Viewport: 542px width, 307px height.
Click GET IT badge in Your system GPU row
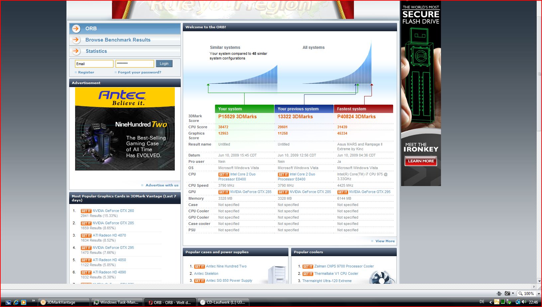click(224, 192)
